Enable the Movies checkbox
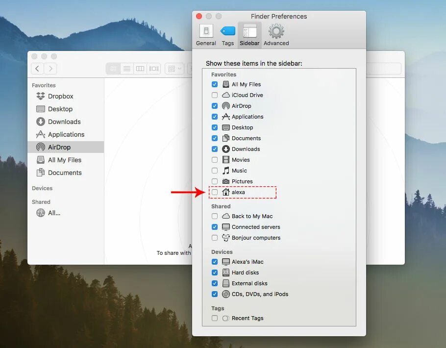Screen dimensions: 446x348 tap(215, 160)
